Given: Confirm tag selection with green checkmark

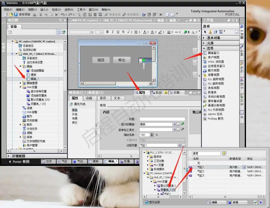Looking at the screenshot, I should coord(255,202).
